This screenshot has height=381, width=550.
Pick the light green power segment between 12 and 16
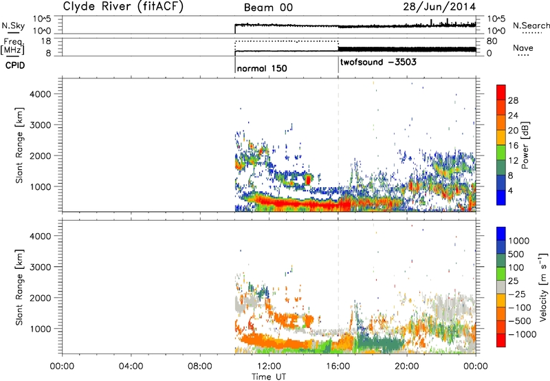(x=501, y=153)
